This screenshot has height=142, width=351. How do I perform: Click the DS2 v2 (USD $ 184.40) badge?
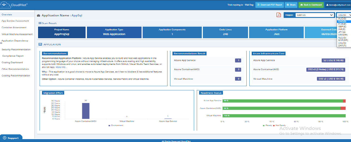331,79
